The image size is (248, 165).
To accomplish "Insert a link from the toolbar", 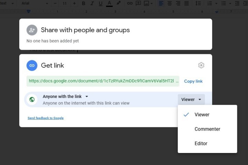I will (x=130, y=3).
